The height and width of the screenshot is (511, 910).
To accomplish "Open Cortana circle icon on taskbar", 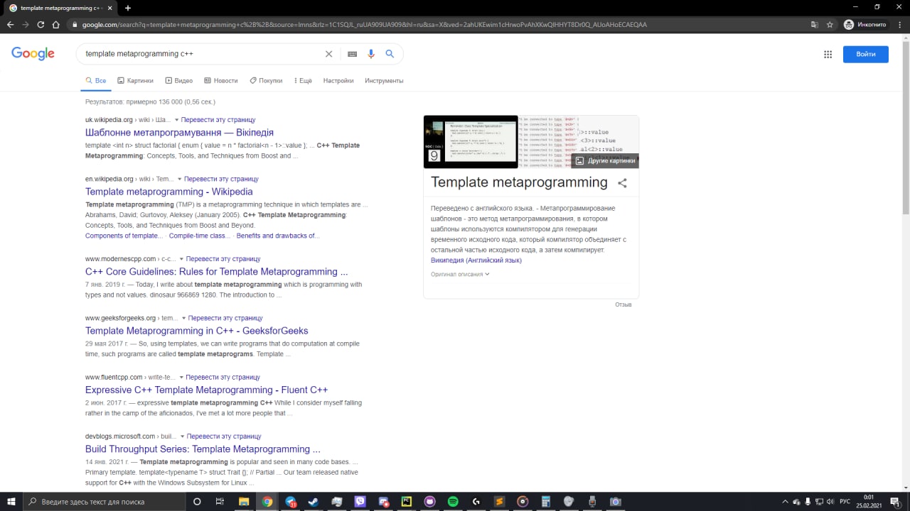I will click(x=197, y=501).
